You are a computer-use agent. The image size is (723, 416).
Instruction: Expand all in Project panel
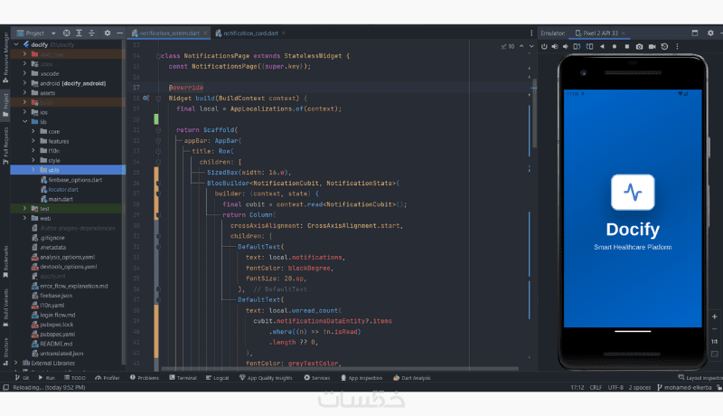click(x=79, y=33)
